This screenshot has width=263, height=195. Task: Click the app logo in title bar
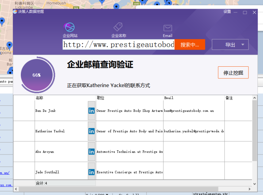15,12
